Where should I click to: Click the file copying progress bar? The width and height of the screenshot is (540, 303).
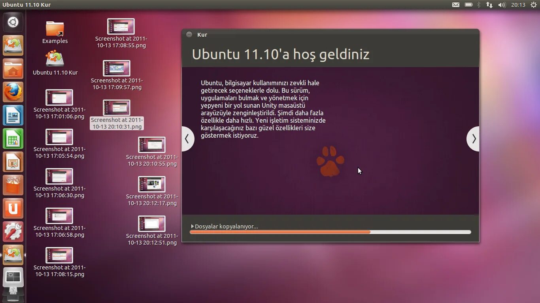330,232
